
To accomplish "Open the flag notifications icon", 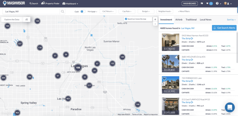I will tap(202, 3).
